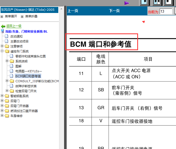Click the 项目 column header

click(x=148, y=59)
